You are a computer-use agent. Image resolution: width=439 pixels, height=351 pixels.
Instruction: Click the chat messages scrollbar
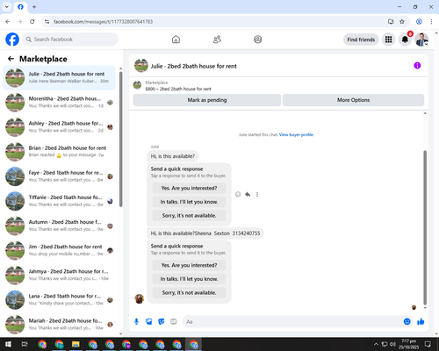click(x=425, y=227)
